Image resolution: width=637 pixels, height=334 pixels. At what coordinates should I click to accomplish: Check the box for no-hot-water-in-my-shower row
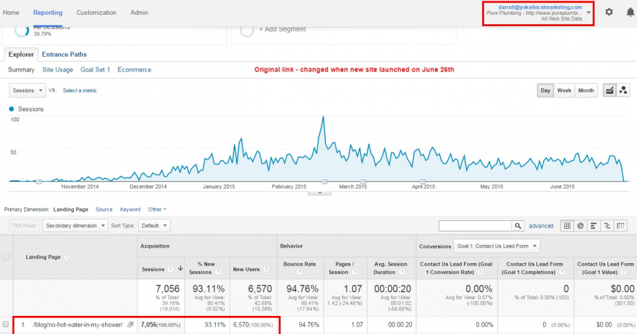pyautogui.click(x=7, y=325)
